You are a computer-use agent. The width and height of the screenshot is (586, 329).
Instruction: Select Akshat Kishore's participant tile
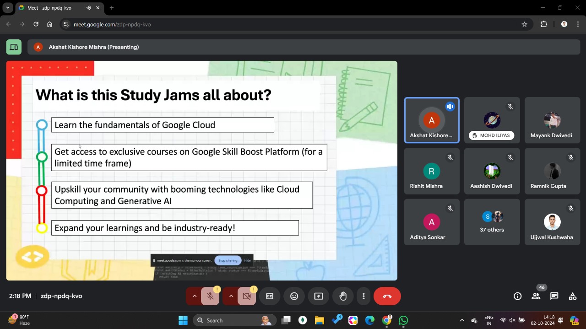(432, 120)
